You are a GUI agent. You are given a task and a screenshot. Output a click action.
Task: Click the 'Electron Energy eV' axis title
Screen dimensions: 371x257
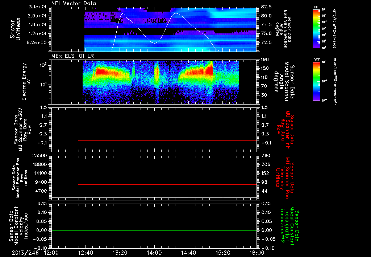click(x=26, y=82)
